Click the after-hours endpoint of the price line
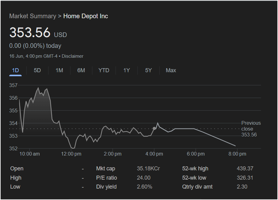278x200 pixels. click(x=235, y=146)
